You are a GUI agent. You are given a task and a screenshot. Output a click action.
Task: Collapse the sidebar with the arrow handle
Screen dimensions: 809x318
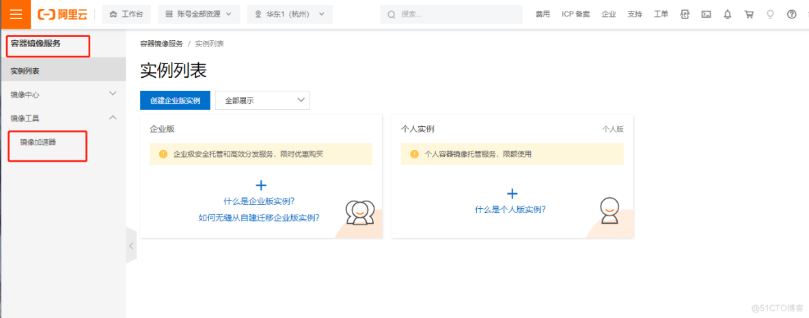(x=131, y=246)
